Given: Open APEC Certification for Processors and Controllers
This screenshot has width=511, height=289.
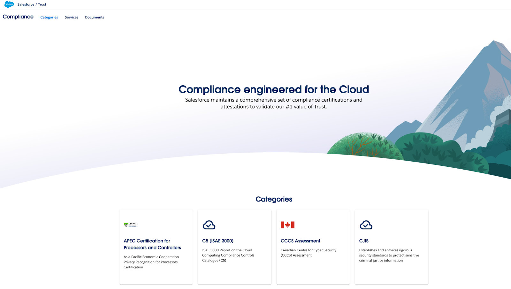Looking at the screenshot, I should (152, 244).
